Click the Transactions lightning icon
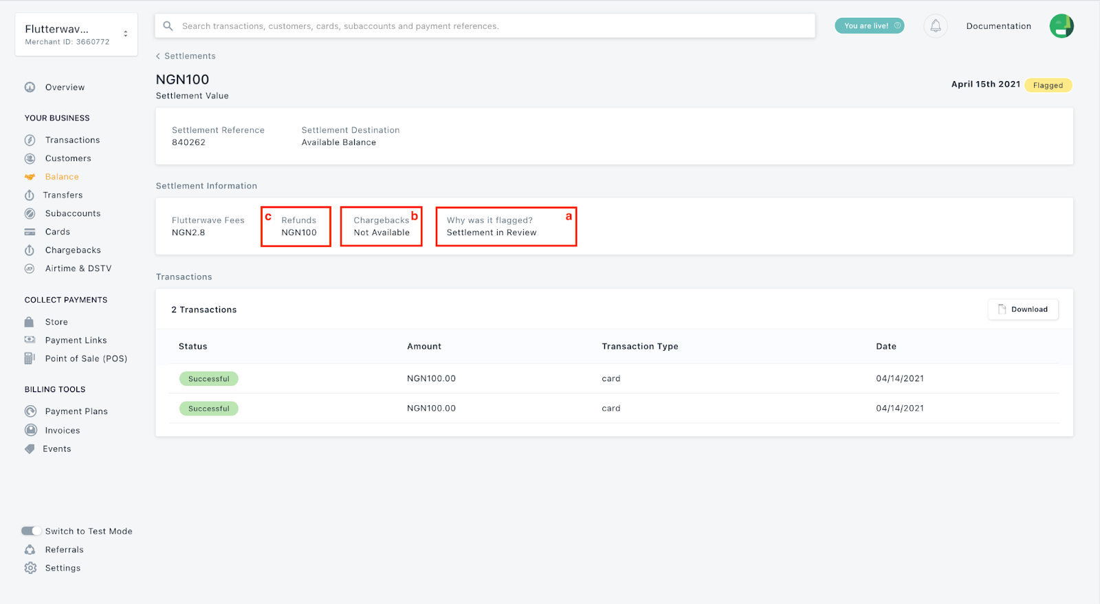This screenshot has height=604, width=1100. point(30,140)
